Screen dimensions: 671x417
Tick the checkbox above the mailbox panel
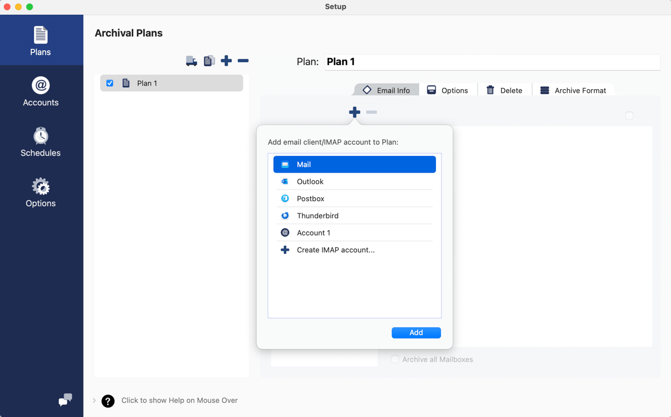coord(629,115)
